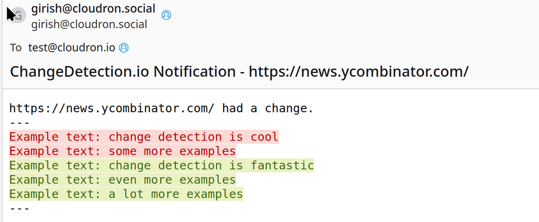
Task: Click the smaller sender address under the name
Action: click(x=89, y=24)
